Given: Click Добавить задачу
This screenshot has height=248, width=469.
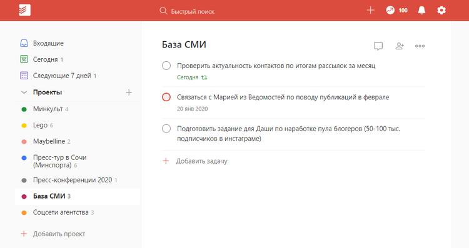Looking at the screenshot, I should (201, 161).
